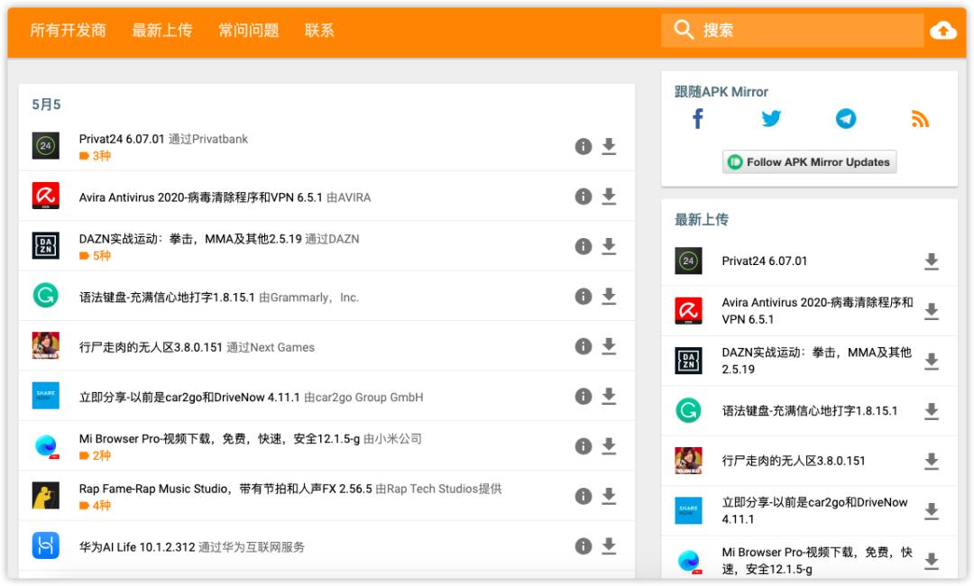974x586 pixels.
Task: Click the Mi Browser Pro app icon
Action: tap(46, 445)
